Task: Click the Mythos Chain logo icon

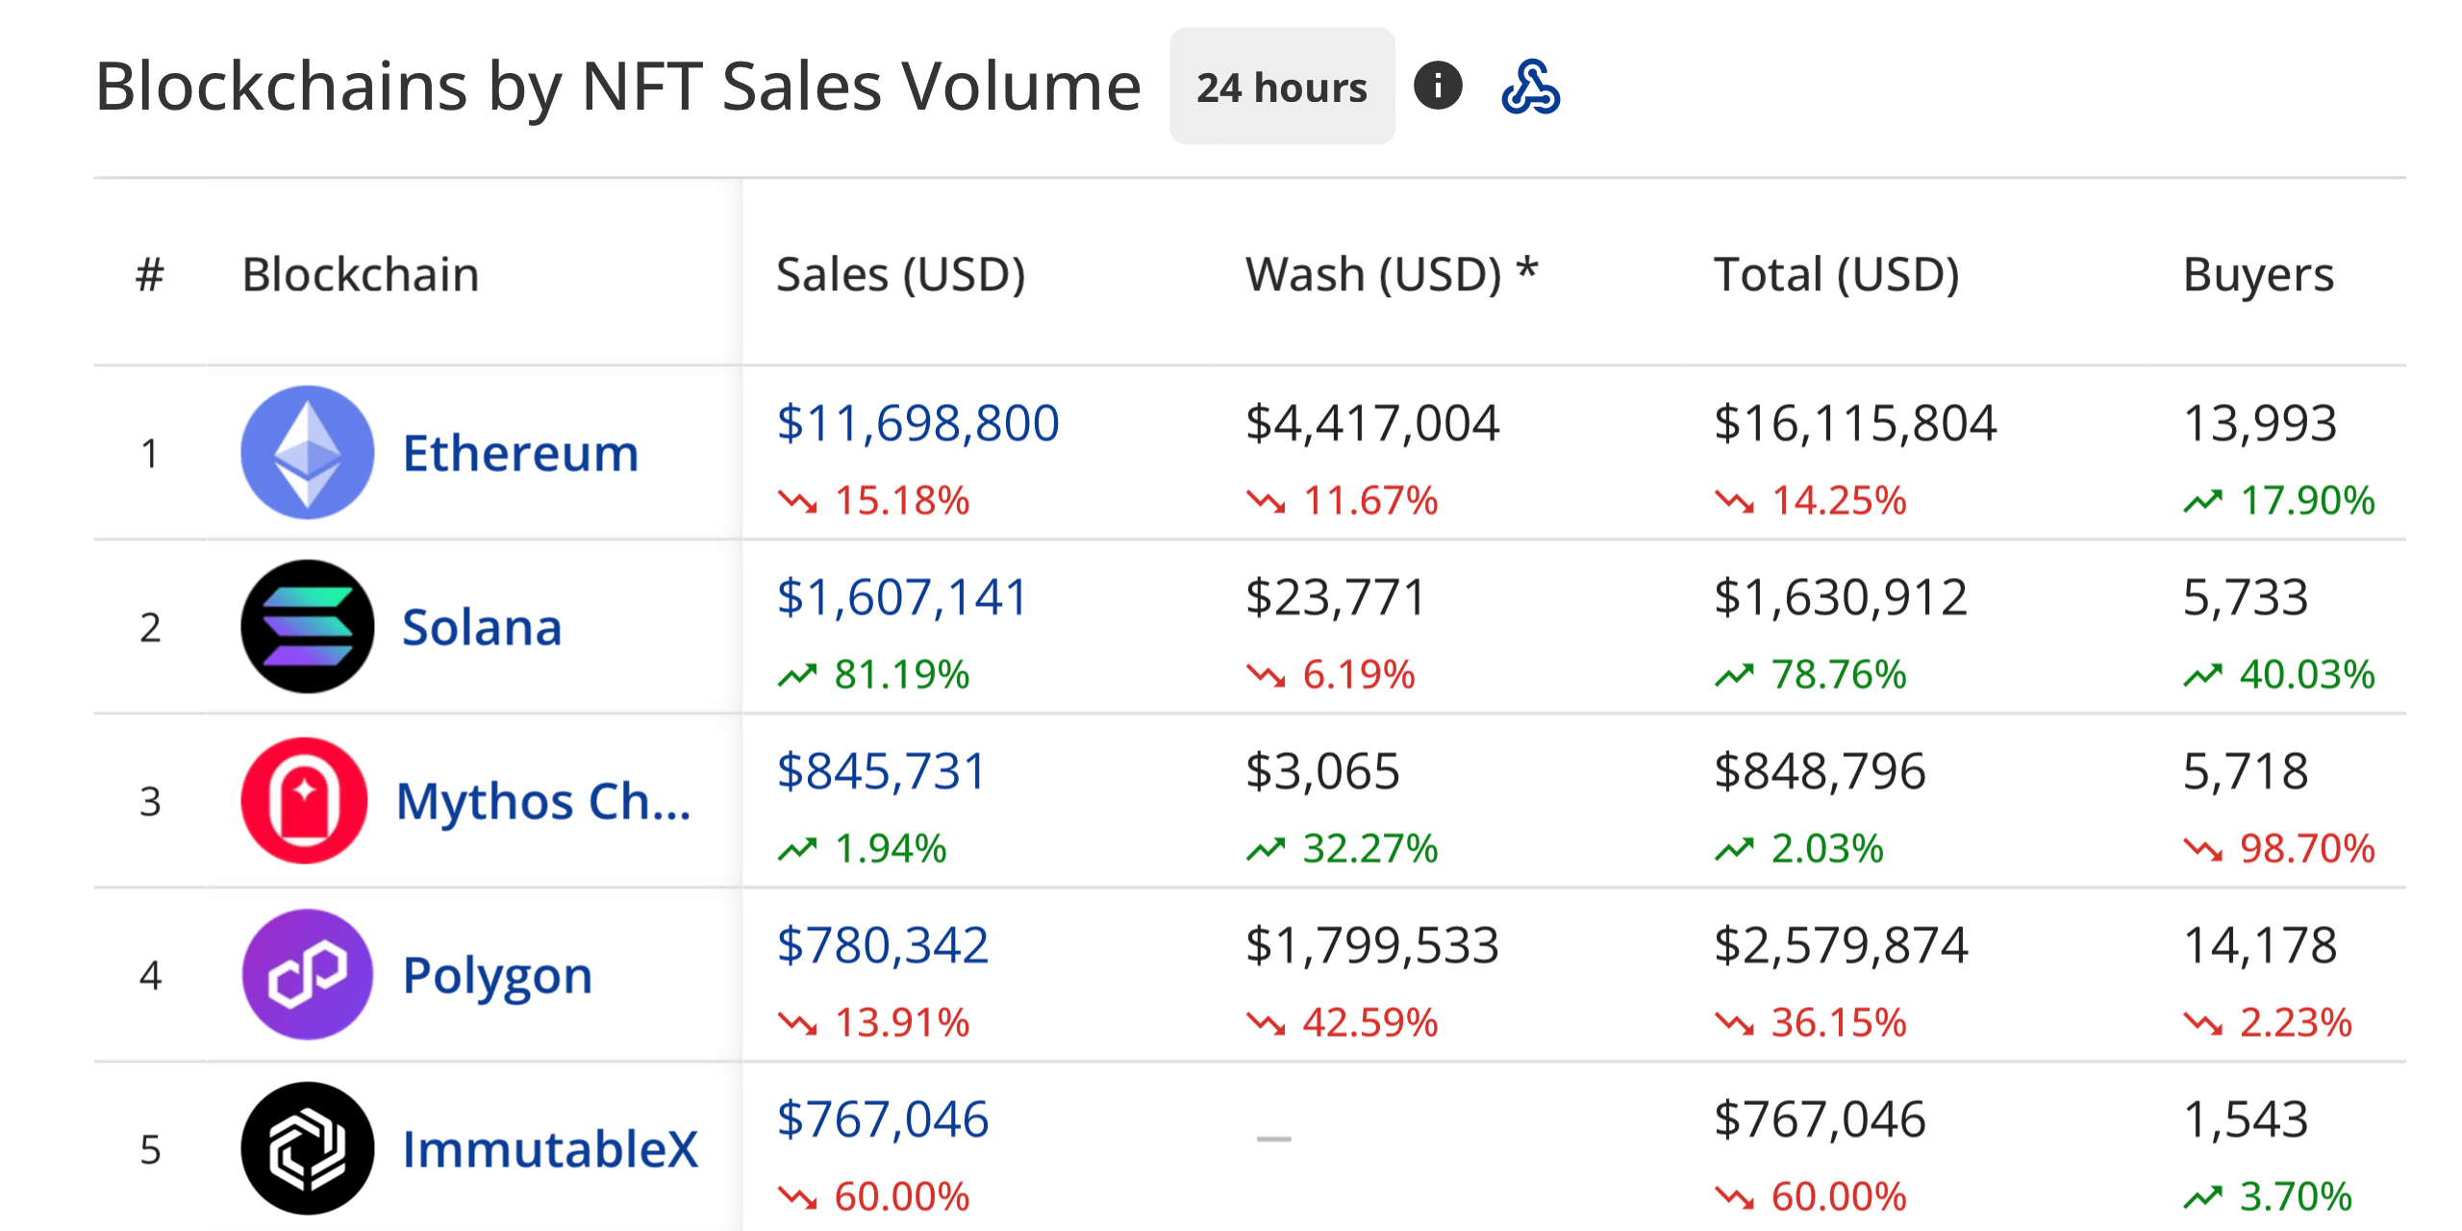Action: [304, 800]
